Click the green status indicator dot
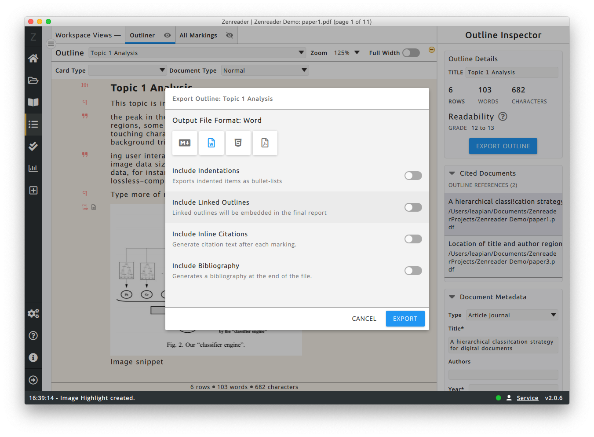This screenshot has width=594, height=437. [498, 398]
